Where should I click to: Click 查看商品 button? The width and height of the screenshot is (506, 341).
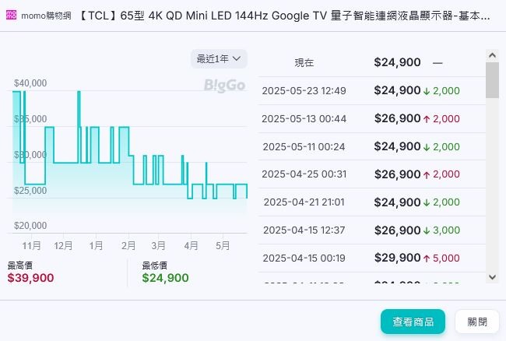click(413, 321)
